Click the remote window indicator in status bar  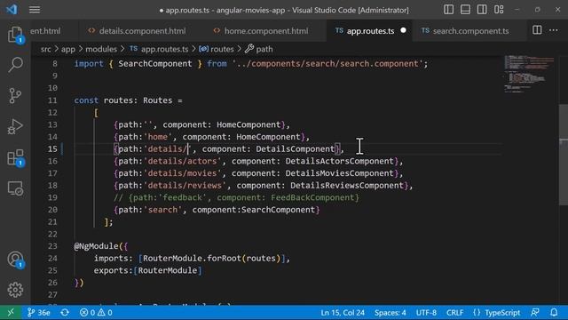[11, 312]
